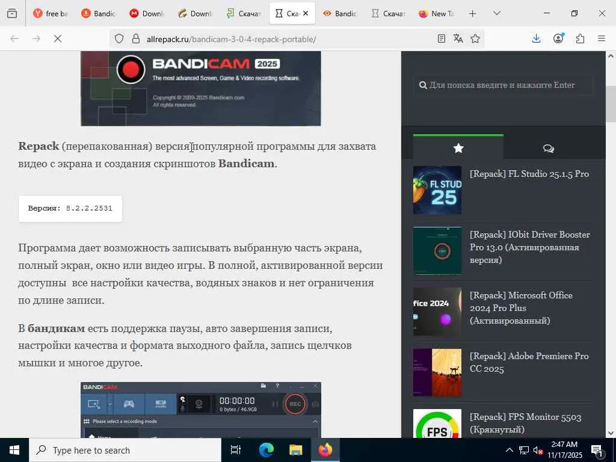Screen dimensions: 616x462
Task: Open the Adobe Premiere Pro thumbnail
Action: point(437,372)
